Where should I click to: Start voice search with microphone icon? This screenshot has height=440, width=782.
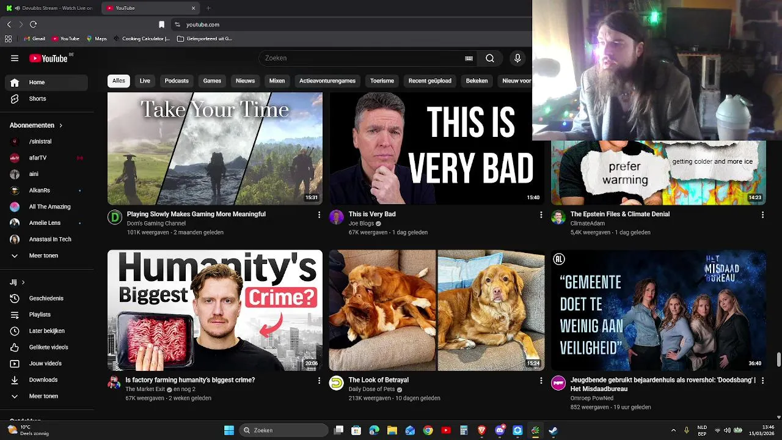click(x=517, y=58)
